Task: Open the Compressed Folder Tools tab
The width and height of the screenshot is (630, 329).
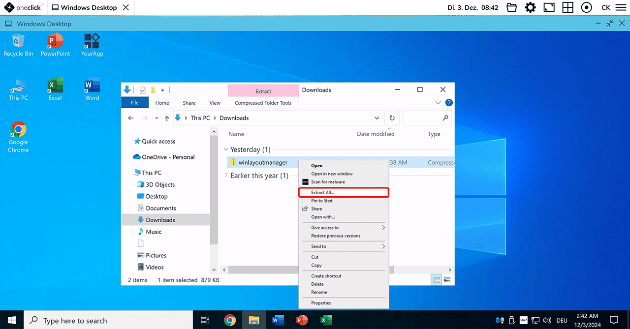Action: click(x=263, y=103)
